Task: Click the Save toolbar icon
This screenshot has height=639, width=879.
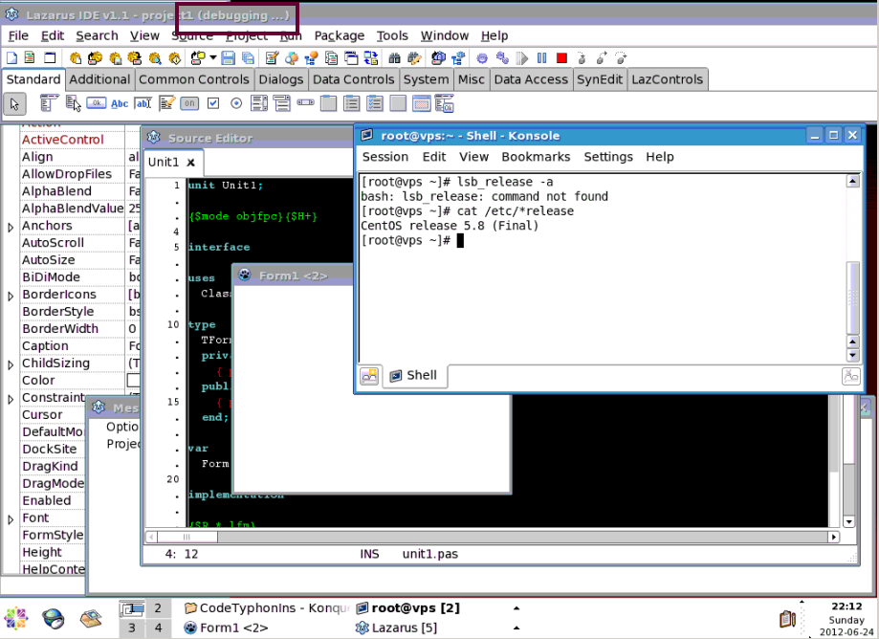Action: pos(229,57)
